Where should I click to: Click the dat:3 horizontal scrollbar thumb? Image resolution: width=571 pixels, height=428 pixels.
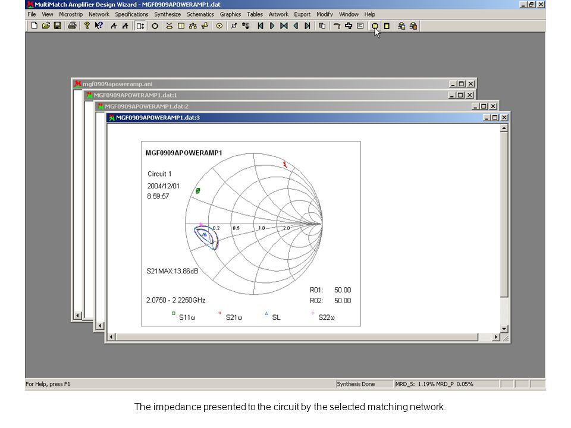297,337
